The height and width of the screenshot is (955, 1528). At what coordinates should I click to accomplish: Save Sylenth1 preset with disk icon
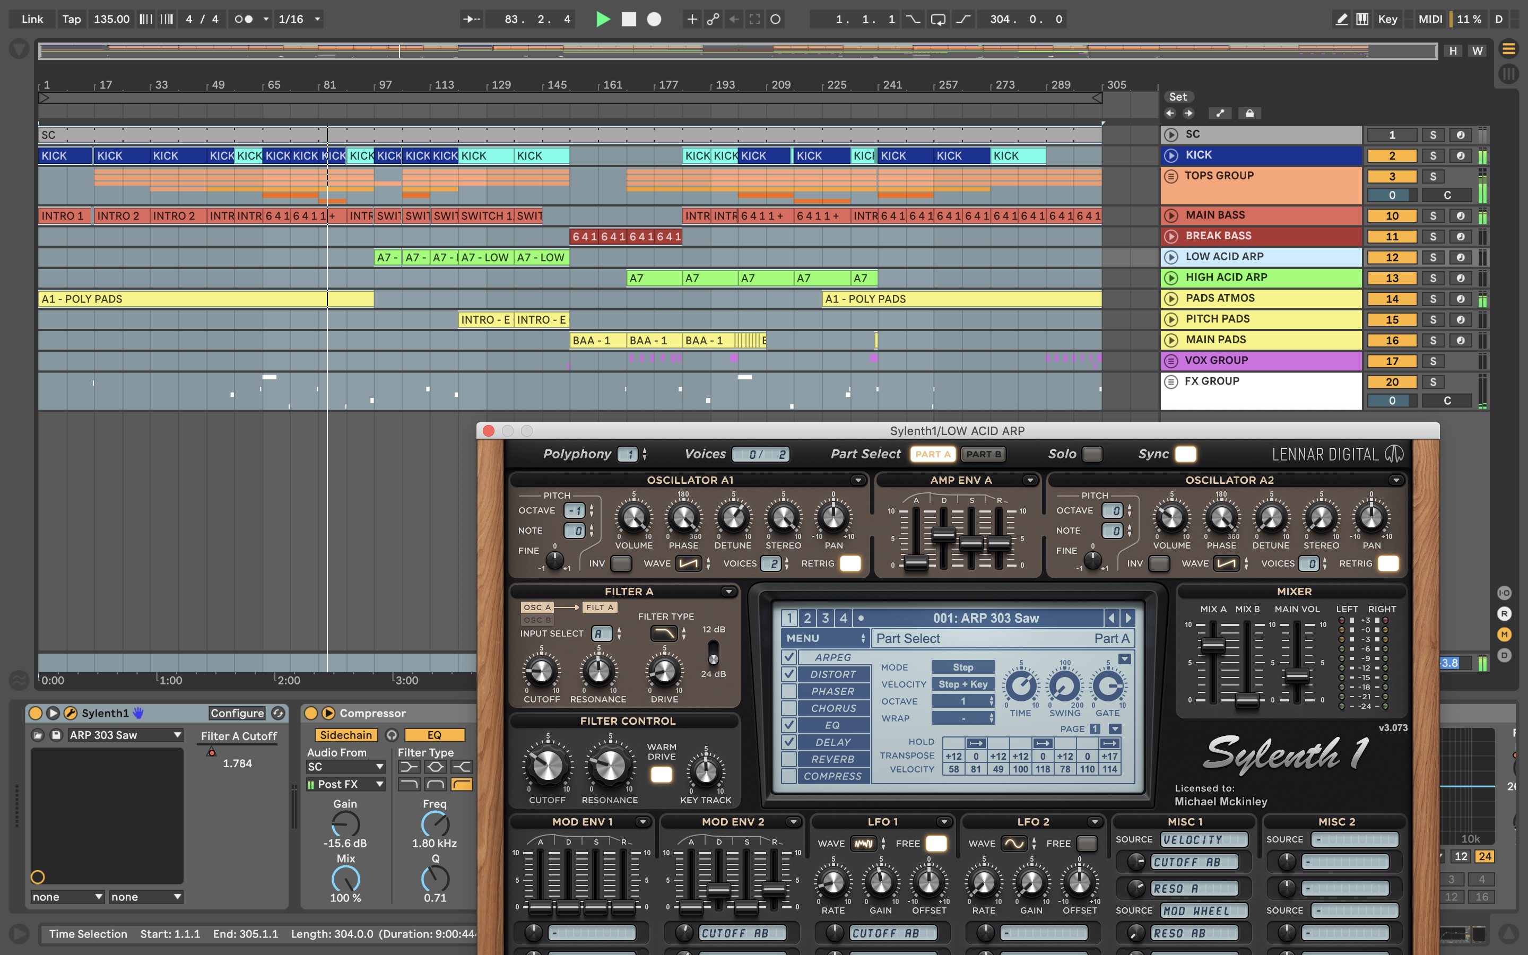[56, 735]
